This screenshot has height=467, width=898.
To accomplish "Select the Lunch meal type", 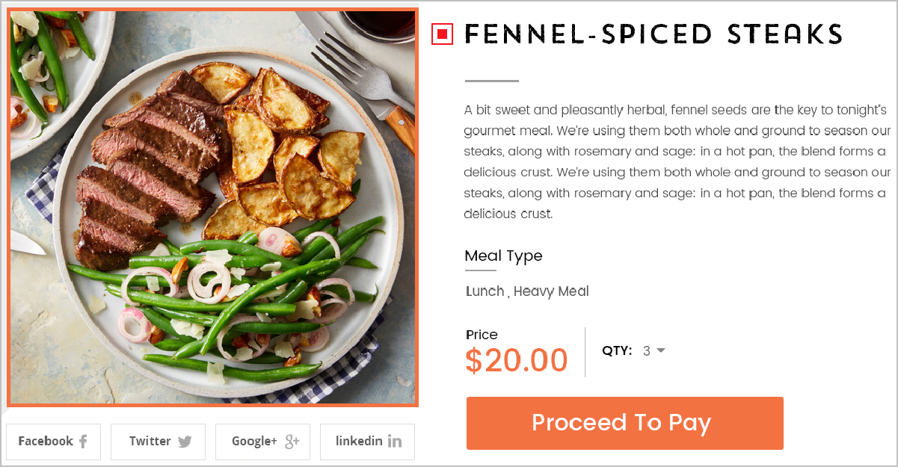I will [x=485, y=291].
